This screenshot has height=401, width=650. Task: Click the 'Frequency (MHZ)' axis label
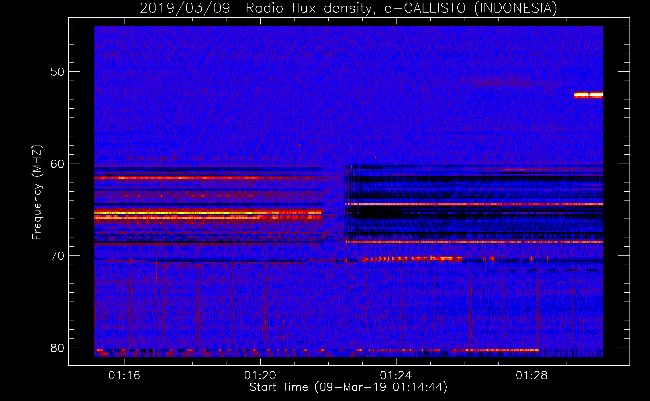37,192
